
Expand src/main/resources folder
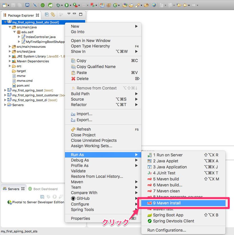[x=10, y=47]
